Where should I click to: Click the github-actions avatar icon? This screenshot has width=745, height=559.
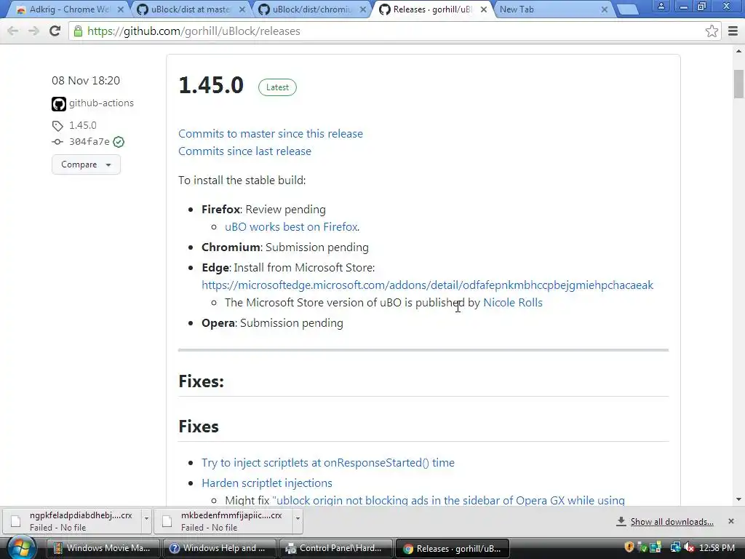[x=58, y=103]
